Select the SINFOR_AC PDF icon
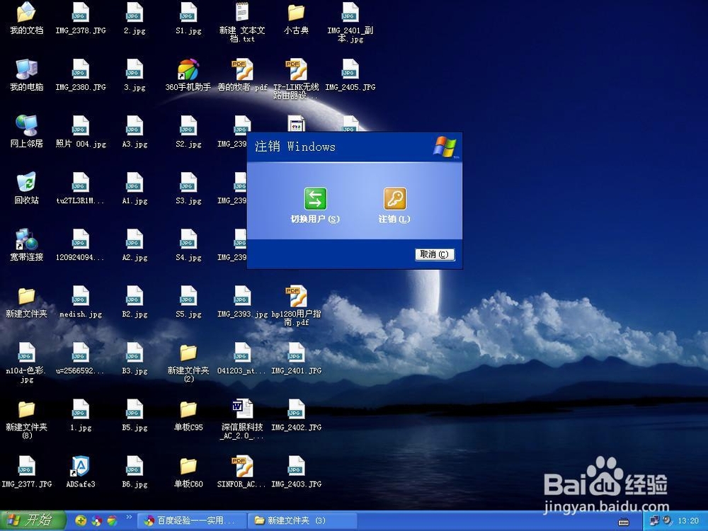 tap(242, 466)
